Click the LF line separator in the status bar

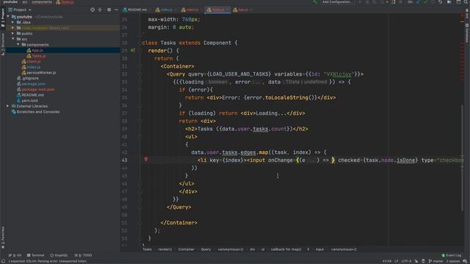pyautogui.click(x=397, y=261)
